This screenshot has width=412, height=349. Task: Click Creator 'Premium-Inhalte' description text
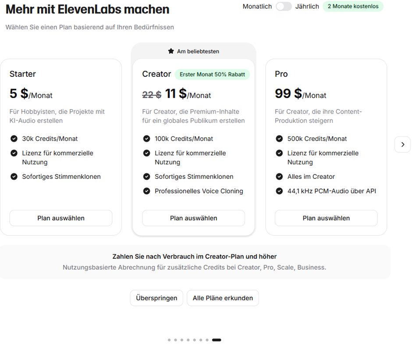(x=193, y=116)
